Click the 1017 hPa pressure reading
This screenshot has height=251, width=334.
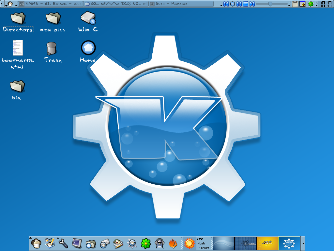pyautogui.click(x=204, y=248)
